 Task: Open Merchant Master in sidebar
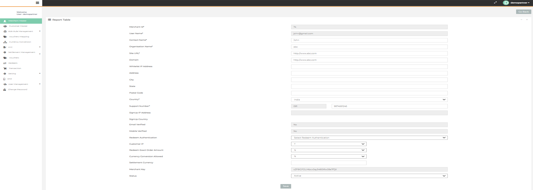(x=17, y=21)
